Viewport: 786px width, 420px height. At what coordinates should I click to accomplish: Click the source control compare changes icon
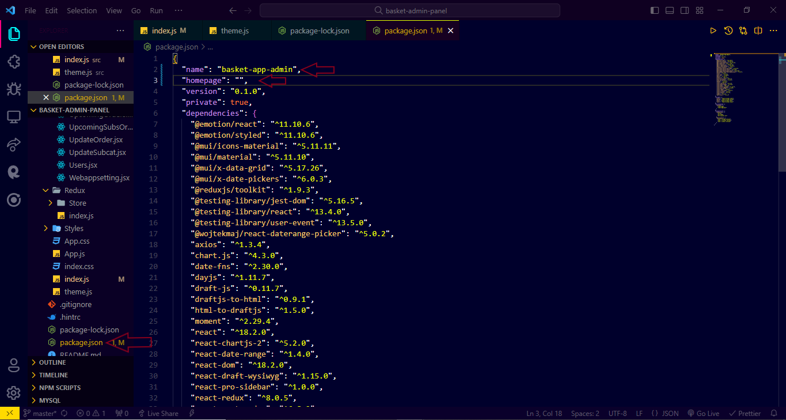tap(743, 31)
